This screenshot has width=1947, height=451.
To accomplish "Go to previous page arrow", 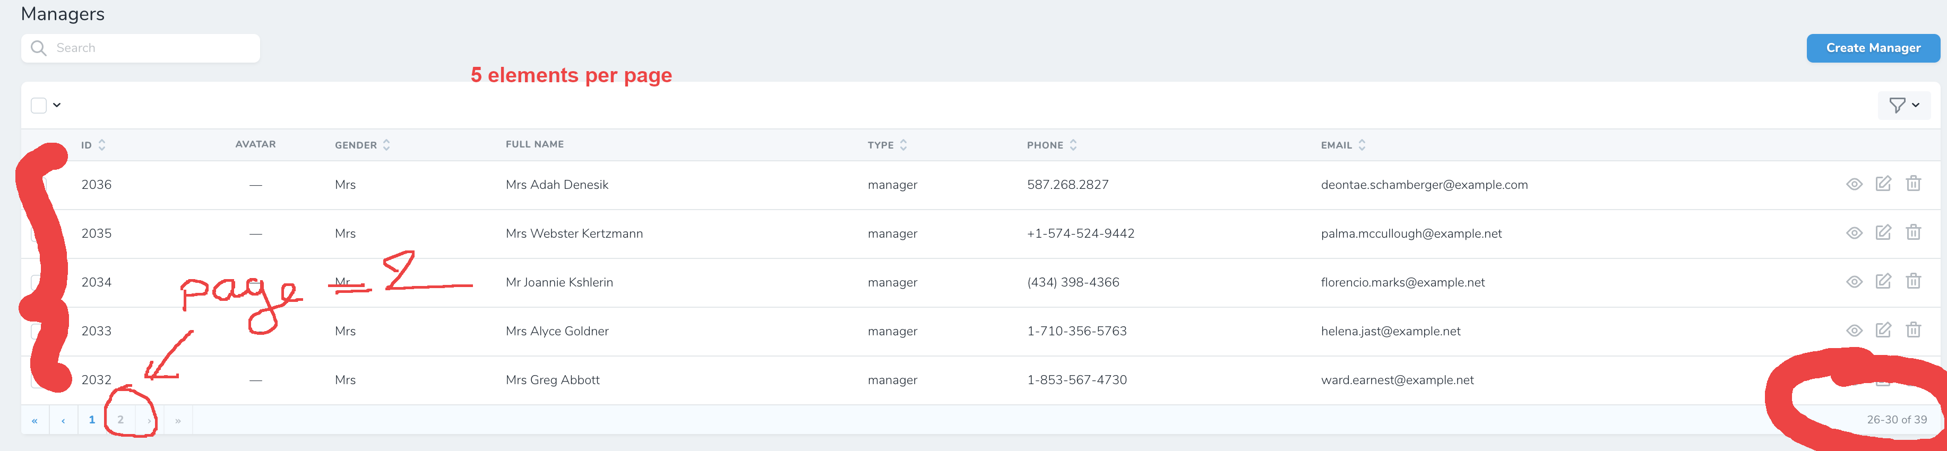I will (x=64, y=420).
